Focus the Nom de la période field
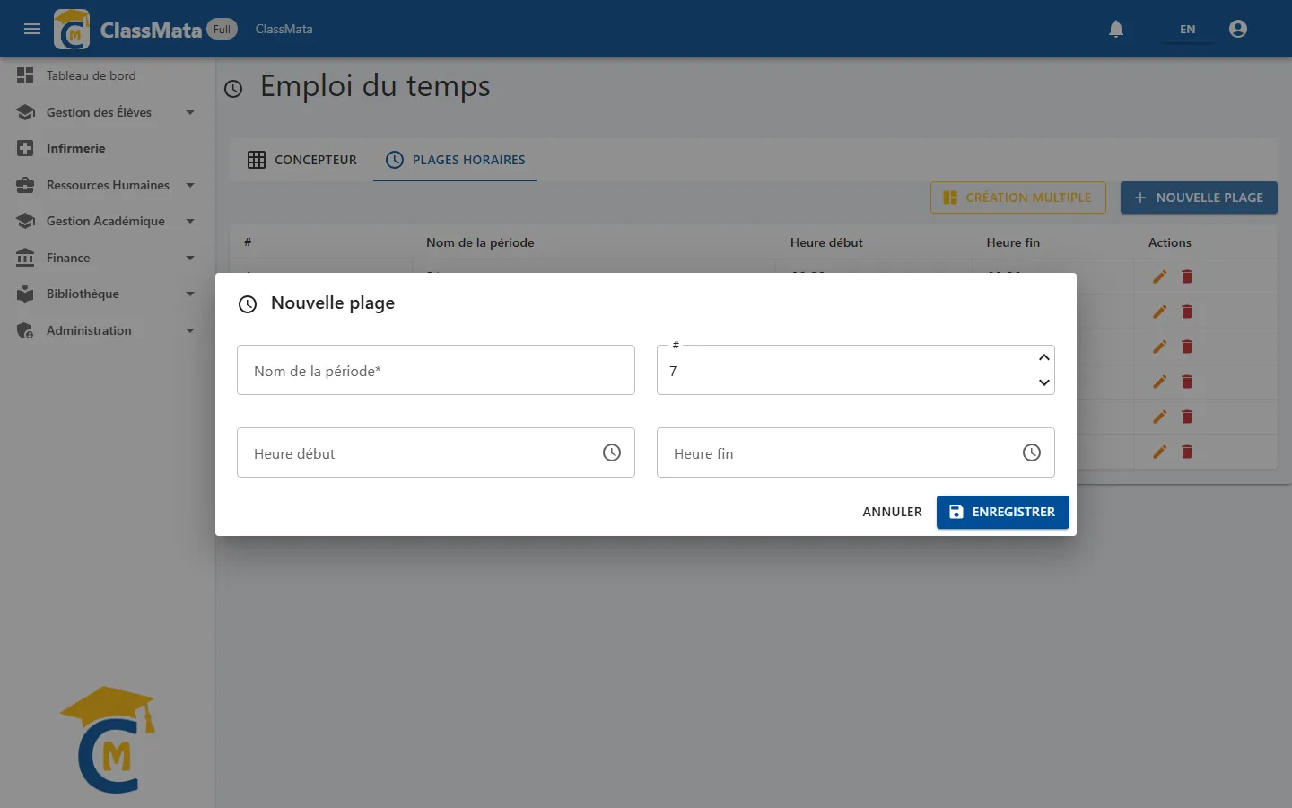1292x808 pixels. point(436,370)
